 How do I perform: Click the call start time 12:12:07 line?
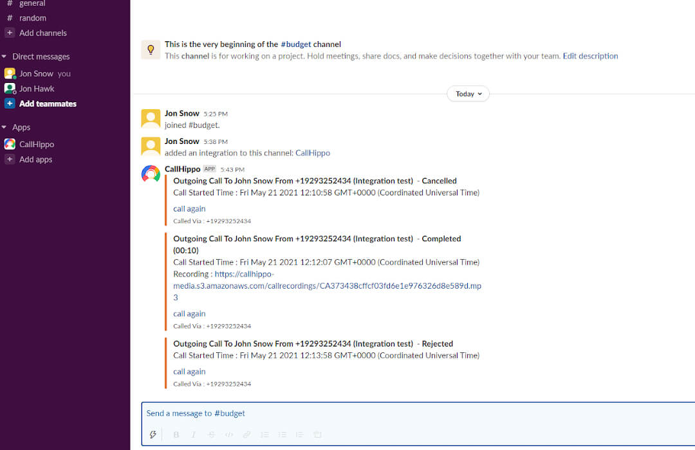326,262
